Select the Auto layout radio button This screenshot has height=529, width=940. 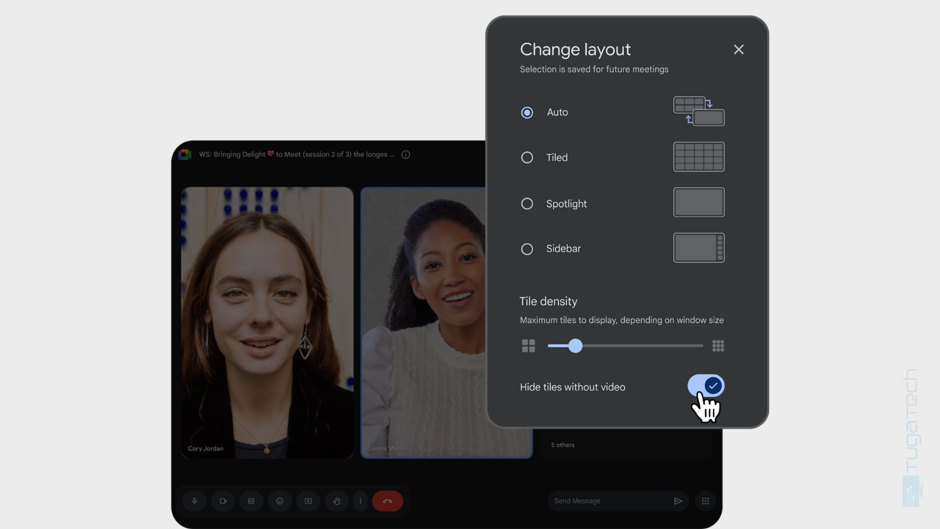pos(527,113)
